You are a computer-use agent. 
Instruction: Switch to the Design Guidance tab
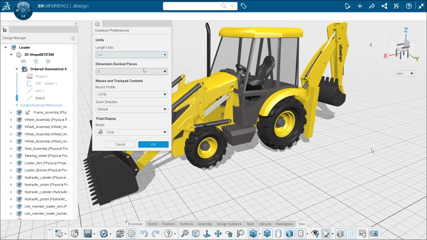pos(229,224)
